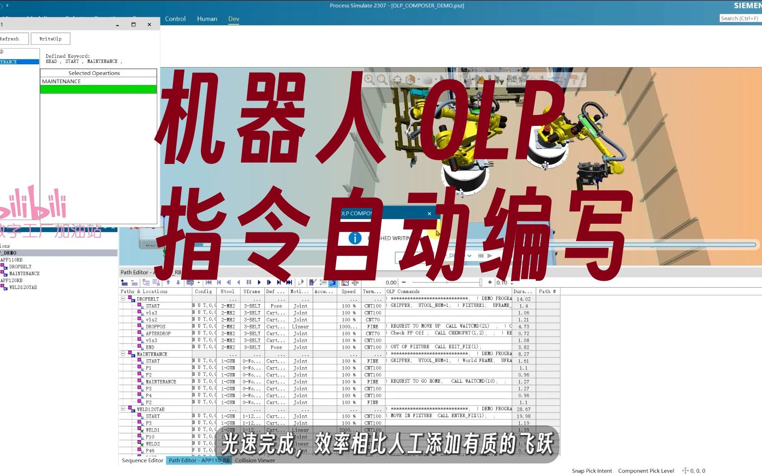
Task: Remove item from Path Editor icon
Action: click(134, 283)
